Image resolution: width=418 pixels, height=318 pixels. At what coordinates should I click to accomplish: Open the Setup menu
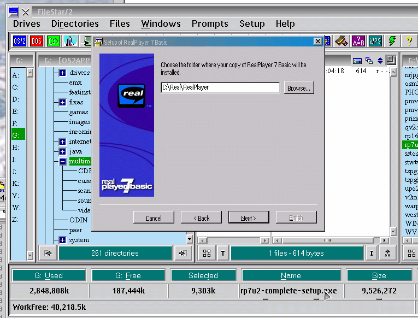tap(252, 23)
